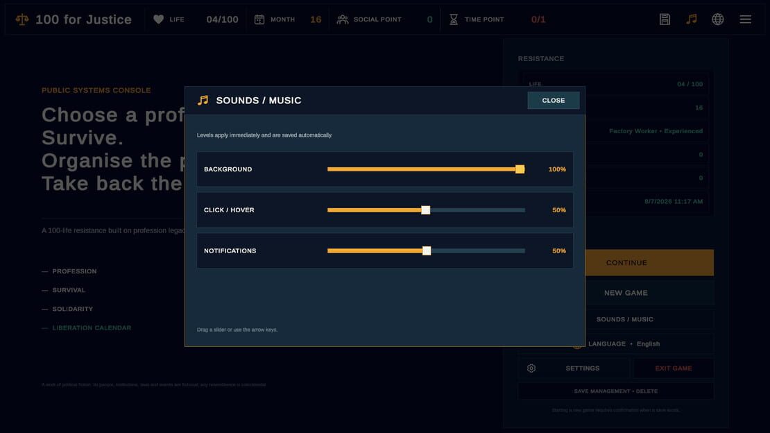
Task: Click the Public Systems Console heading
Action: coord(96,90)
